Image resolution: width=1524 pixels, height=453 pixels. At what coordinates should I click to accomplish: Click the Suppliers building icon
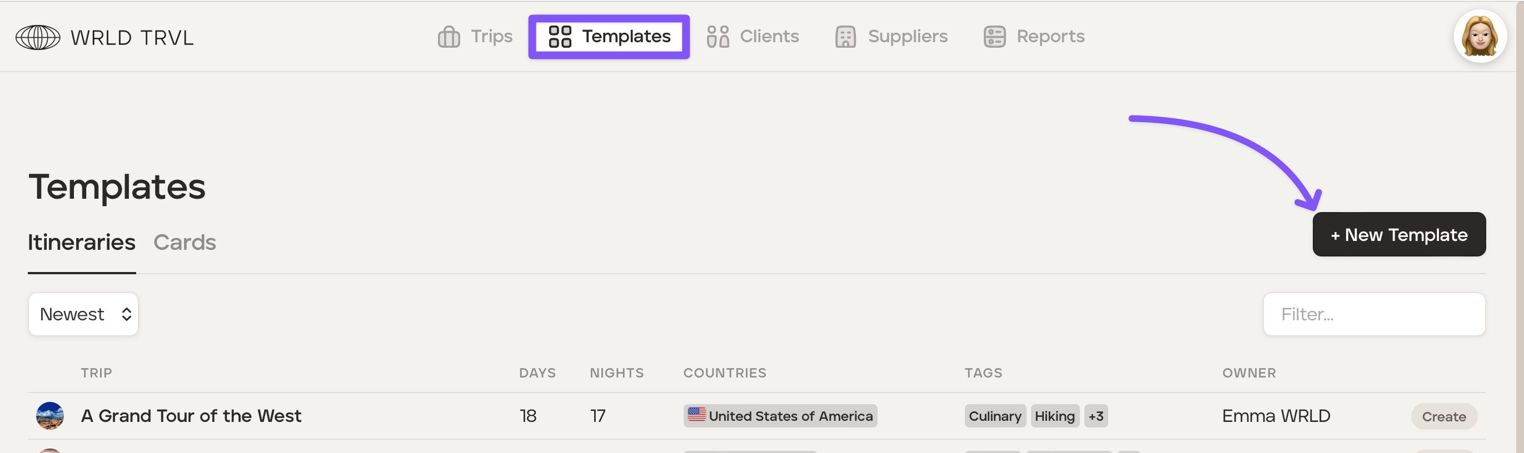tap(845, 37)
